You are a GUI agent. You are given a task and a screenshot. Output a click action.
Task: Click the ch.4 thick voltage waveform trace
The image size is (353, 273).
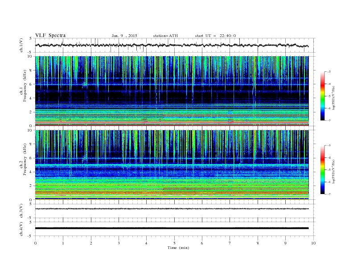pyautogui.click(x=172, y=228)
